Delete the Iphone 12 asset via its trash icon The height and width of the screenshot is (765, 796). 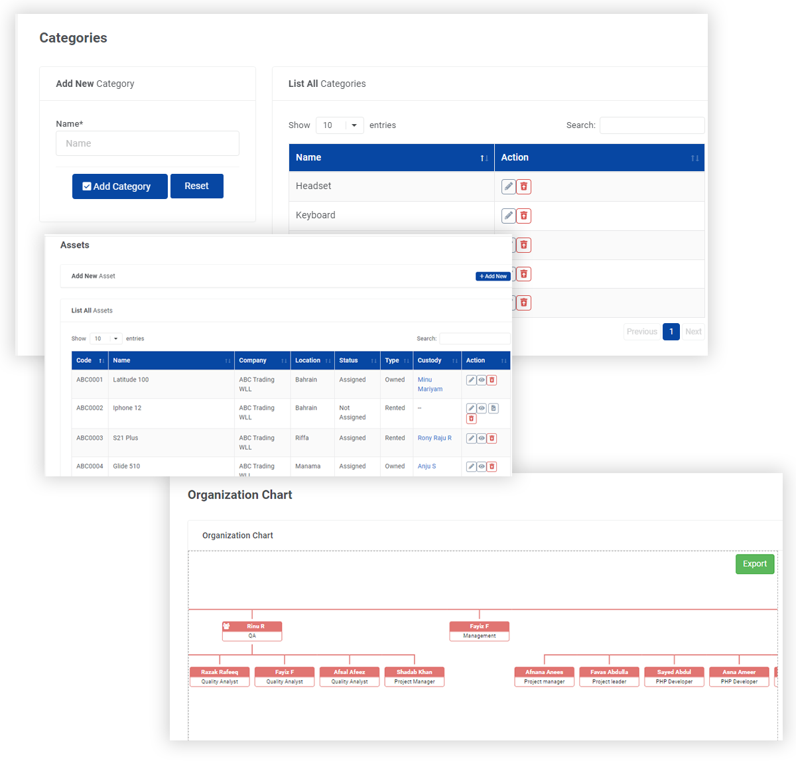[x=471, y=419]
